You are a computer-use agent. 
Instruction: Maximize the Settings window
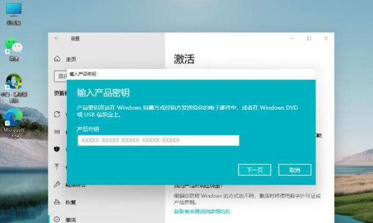309,38
